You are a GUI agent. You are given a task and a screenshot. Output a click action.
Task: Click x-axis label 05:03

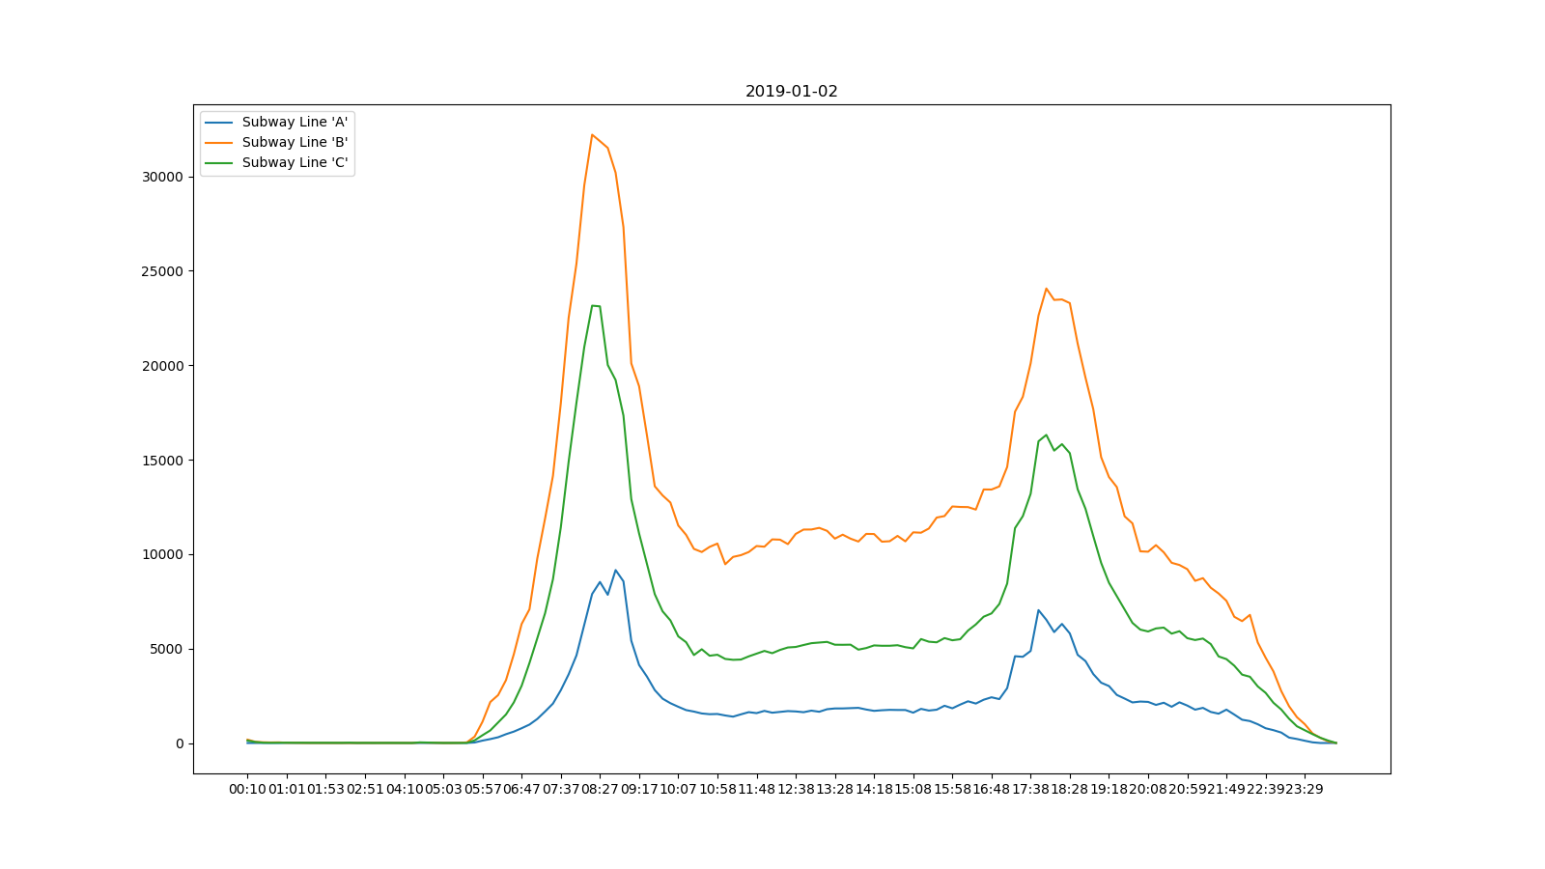click(443, 789)
